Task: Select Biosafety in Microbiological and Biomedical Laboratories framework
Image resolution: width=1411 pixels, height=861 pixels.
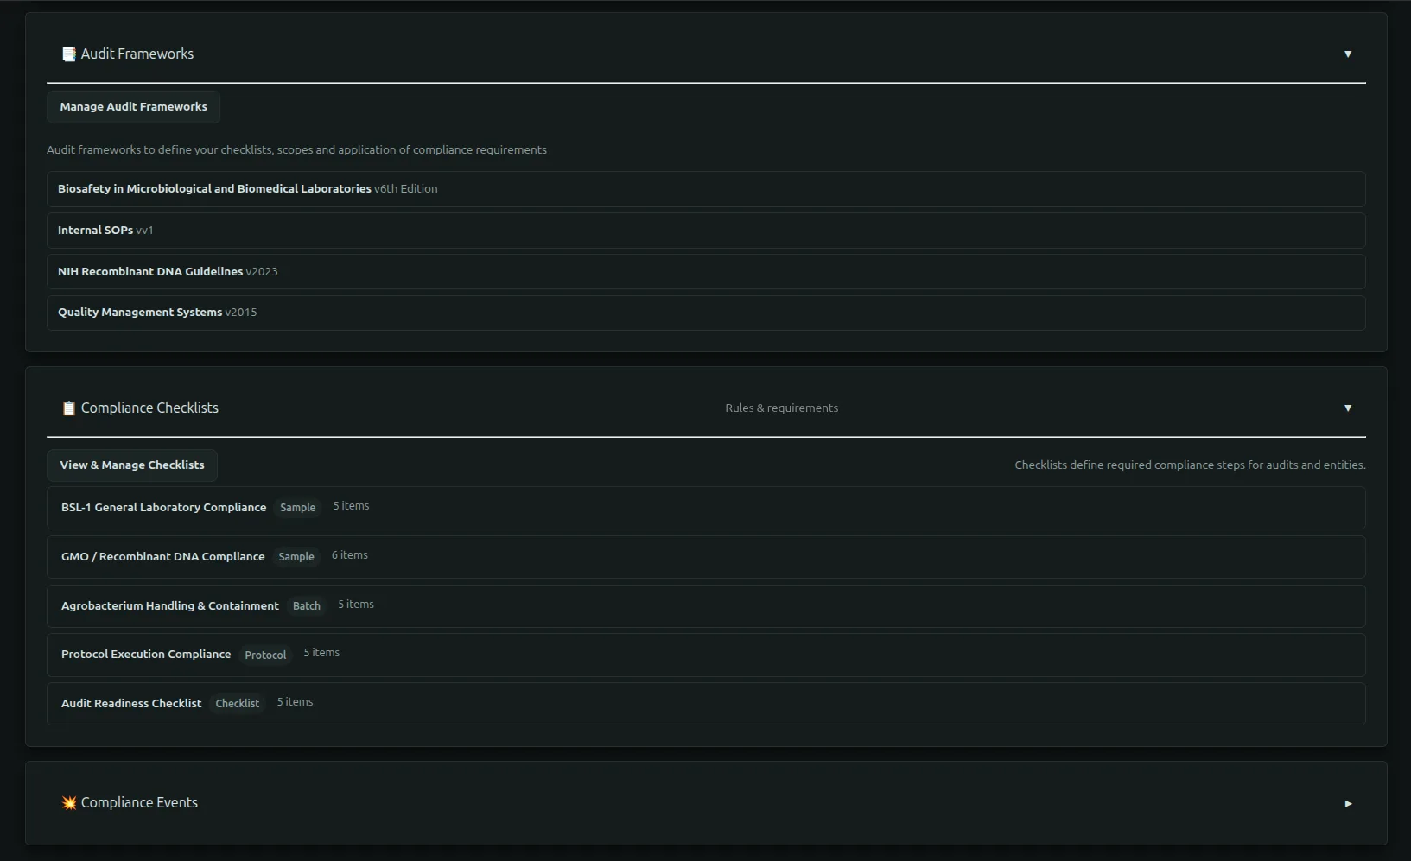Action: (706, 188)
